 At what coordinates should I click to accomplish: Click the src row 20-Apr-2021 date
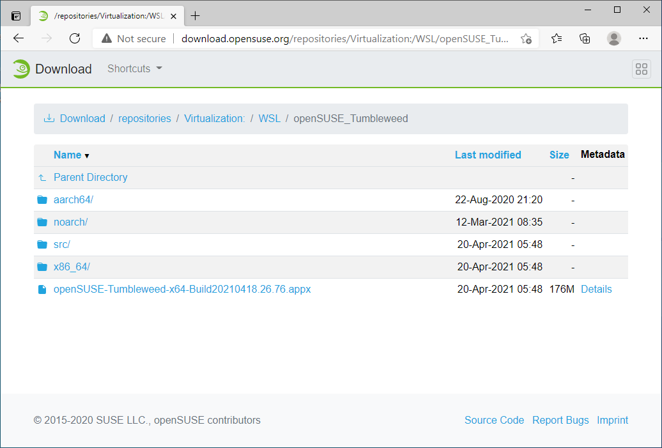(x=500, y=245)
